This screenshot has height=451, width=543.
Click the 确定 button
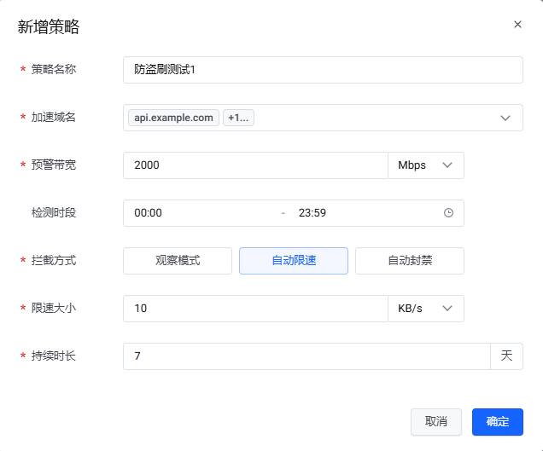click(498, 422)
